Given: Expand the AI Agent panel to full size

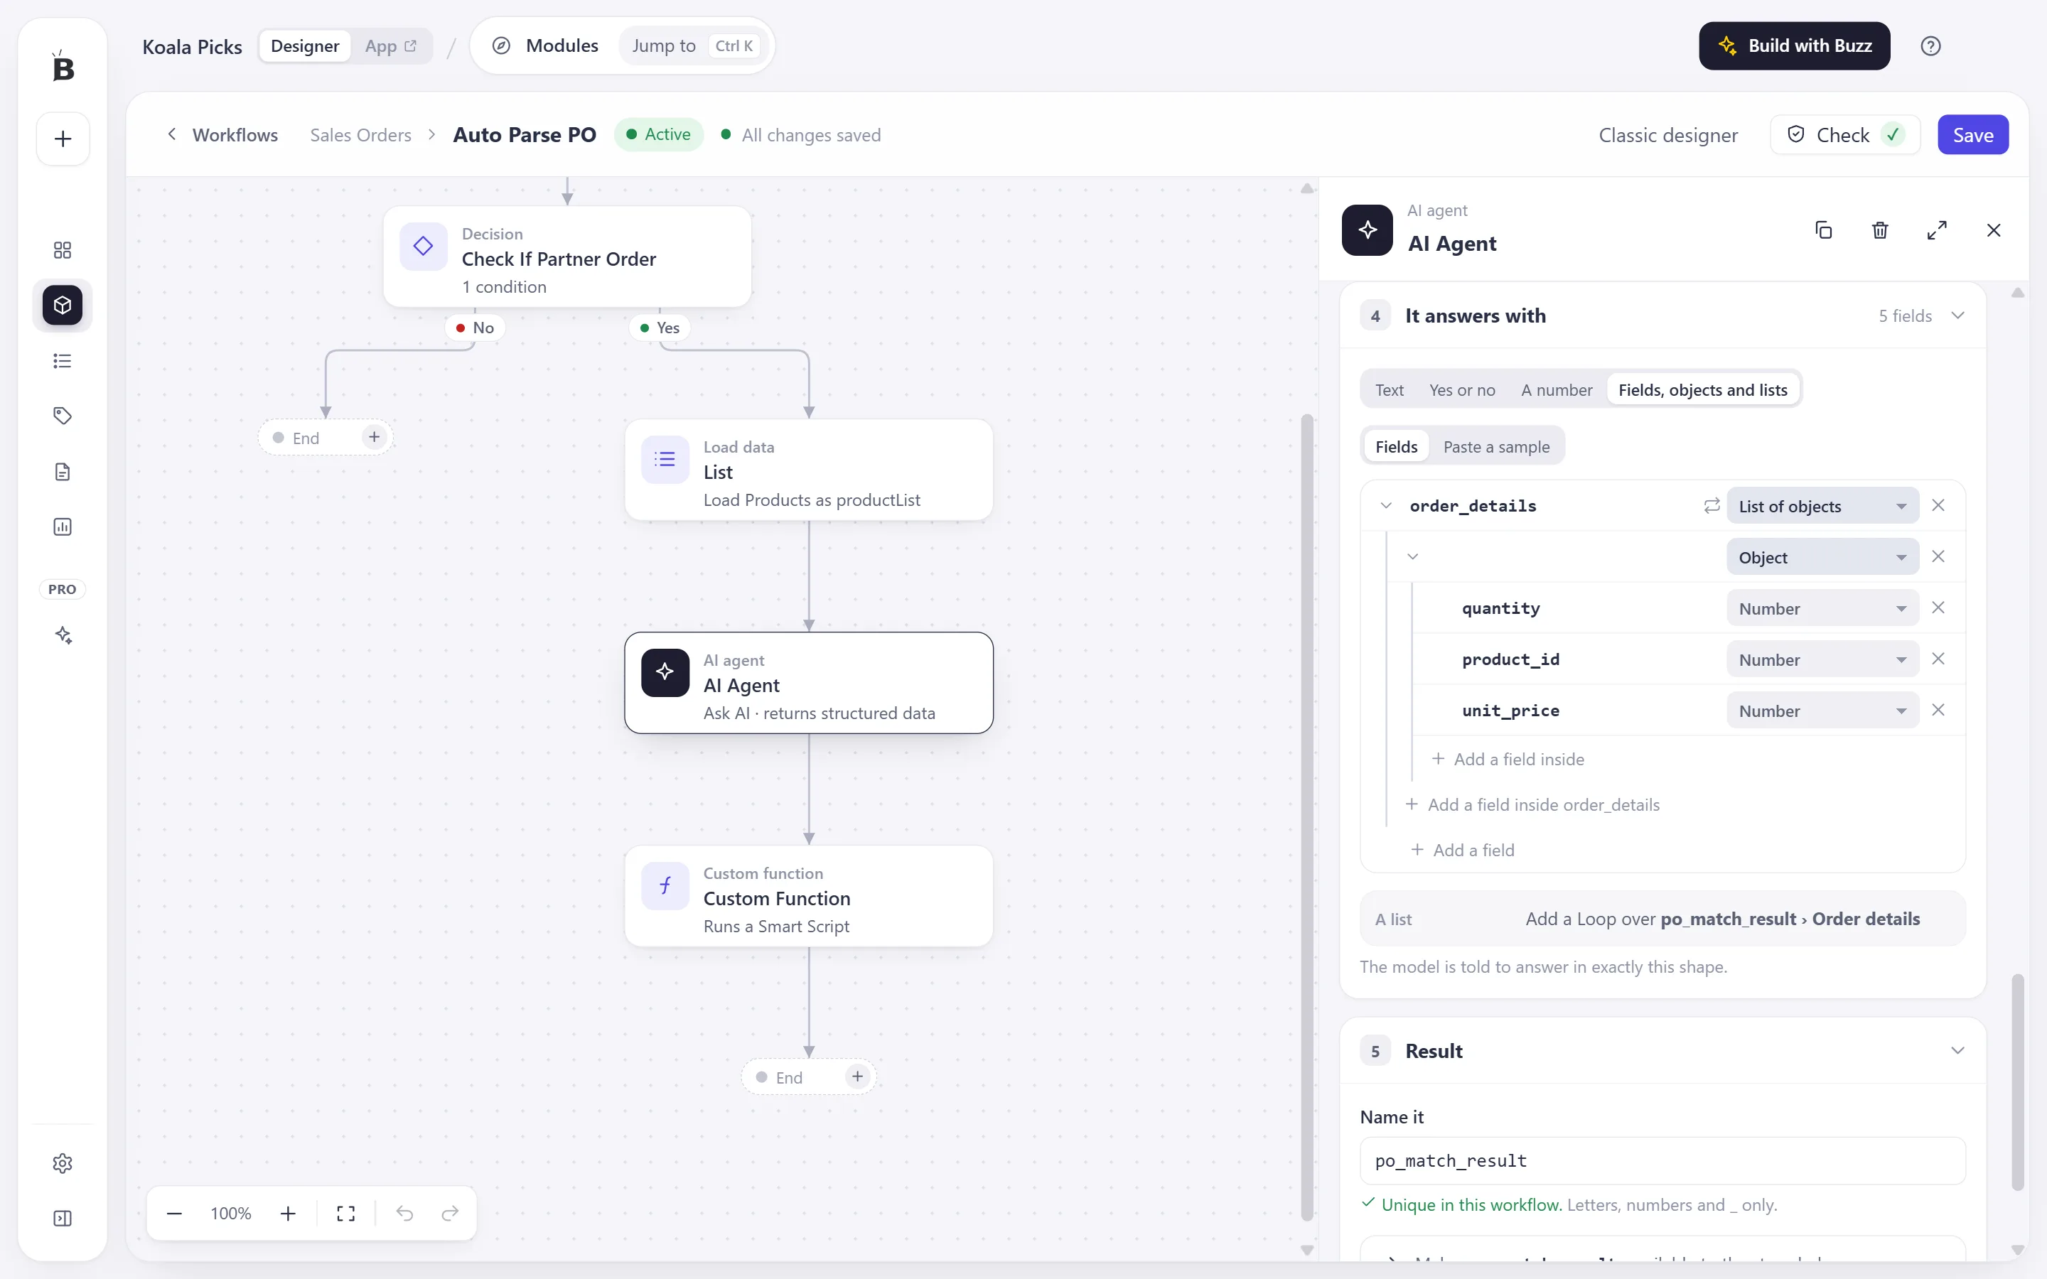Looking at the screenshot, I should 1937,230.
